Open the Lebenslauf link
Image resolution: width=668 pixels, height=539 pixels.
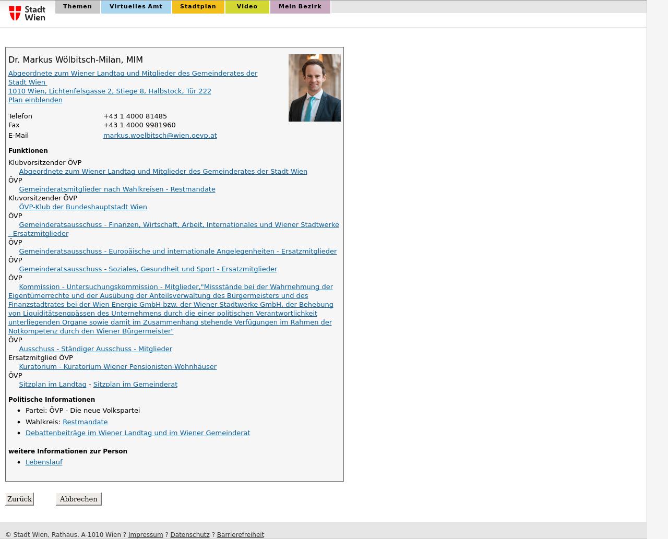44,462
